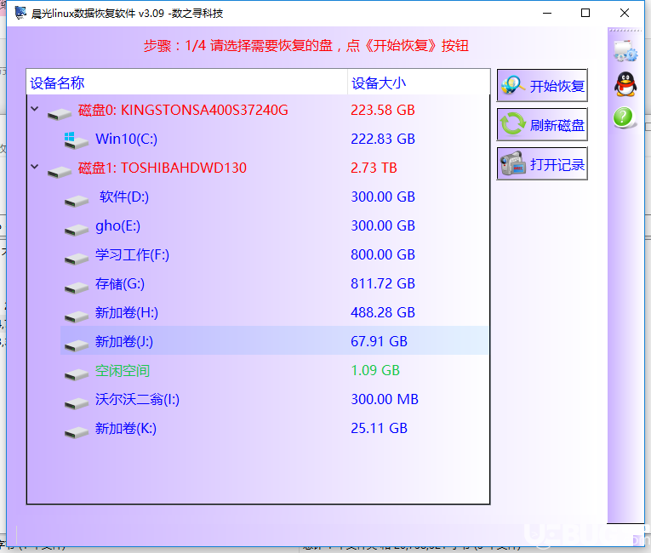
Task: Click the 25.11 GB size value
Action: tap(379, 428)
